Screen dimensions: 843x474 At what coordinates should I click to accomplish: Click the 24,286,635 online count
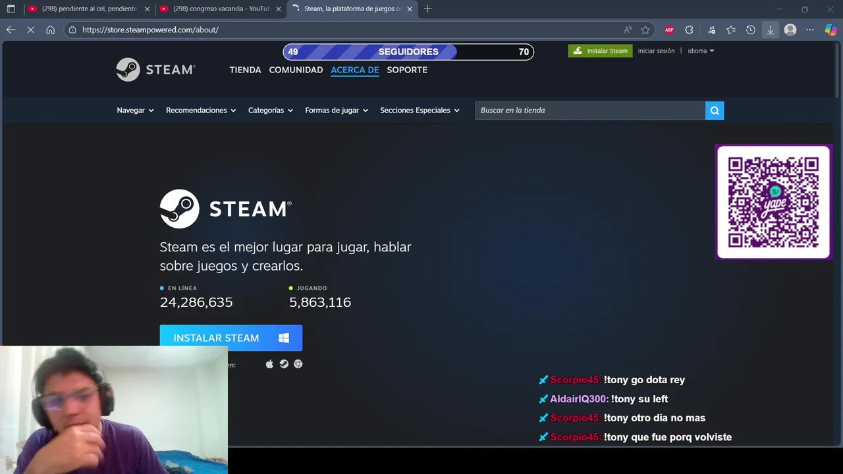[196, 302]
